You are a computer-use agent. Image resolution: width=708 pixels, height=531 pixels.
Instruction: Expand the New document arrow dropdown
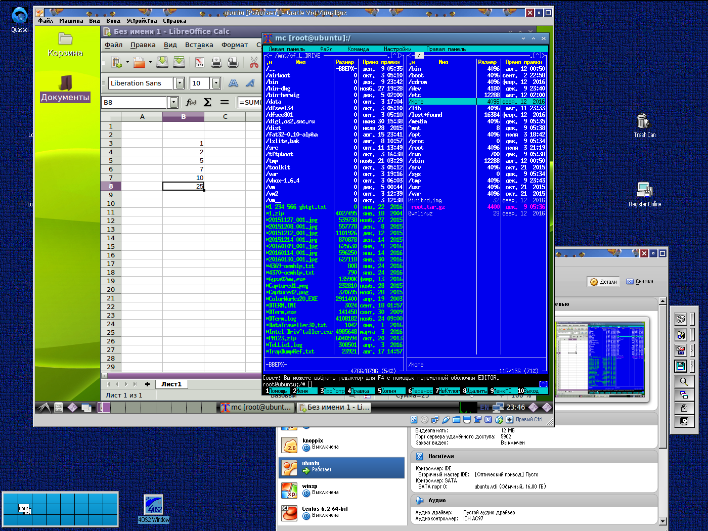[x=127, y=62]
